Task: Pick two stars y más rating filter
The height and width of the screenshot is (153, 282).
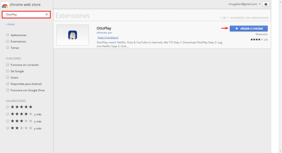Action: (x=7, y=128)
